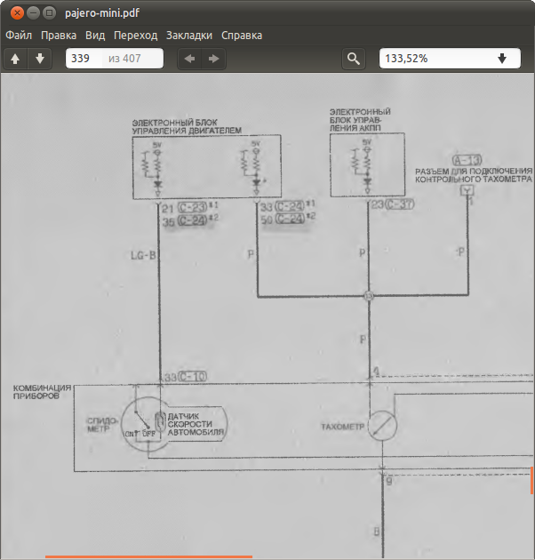
Task: Select the page number field showing 339
Action: 84,59
